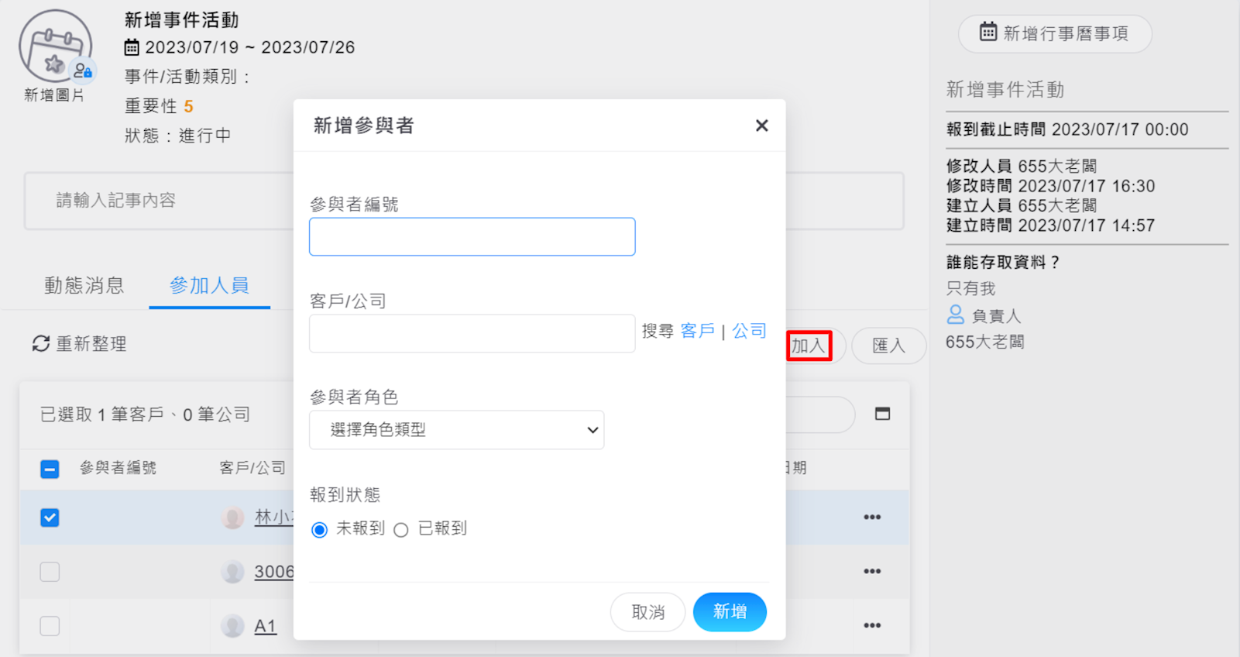Click the 負責人 person icon
Screen dimensions: 1240x657
point(956,315)
